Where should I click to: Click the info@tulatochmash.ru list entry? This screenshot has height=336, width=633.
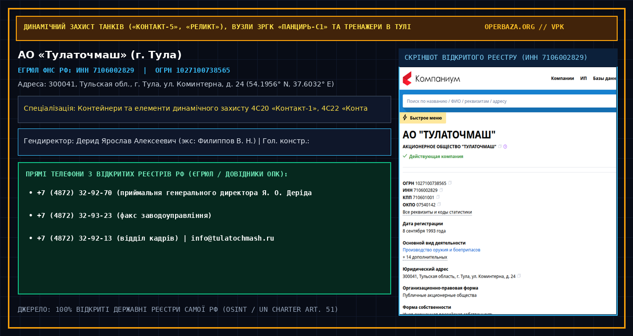click(x=151, y=238)
